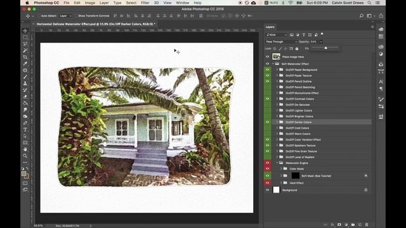This screenshot has width=406, height=228.
Task: Click the lock all padlock icon
Action: click(x=297, y=49)
